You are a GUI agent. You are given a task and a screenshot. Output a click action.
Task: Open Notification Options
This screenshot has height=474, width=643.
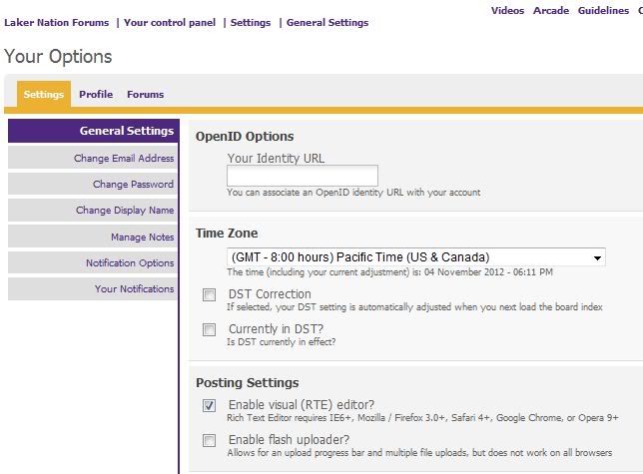click(93, 262)
